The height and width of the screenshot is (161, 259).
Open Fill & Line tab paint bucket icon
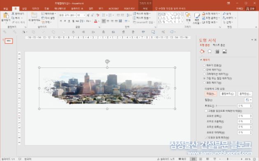(x=202, y=51)
